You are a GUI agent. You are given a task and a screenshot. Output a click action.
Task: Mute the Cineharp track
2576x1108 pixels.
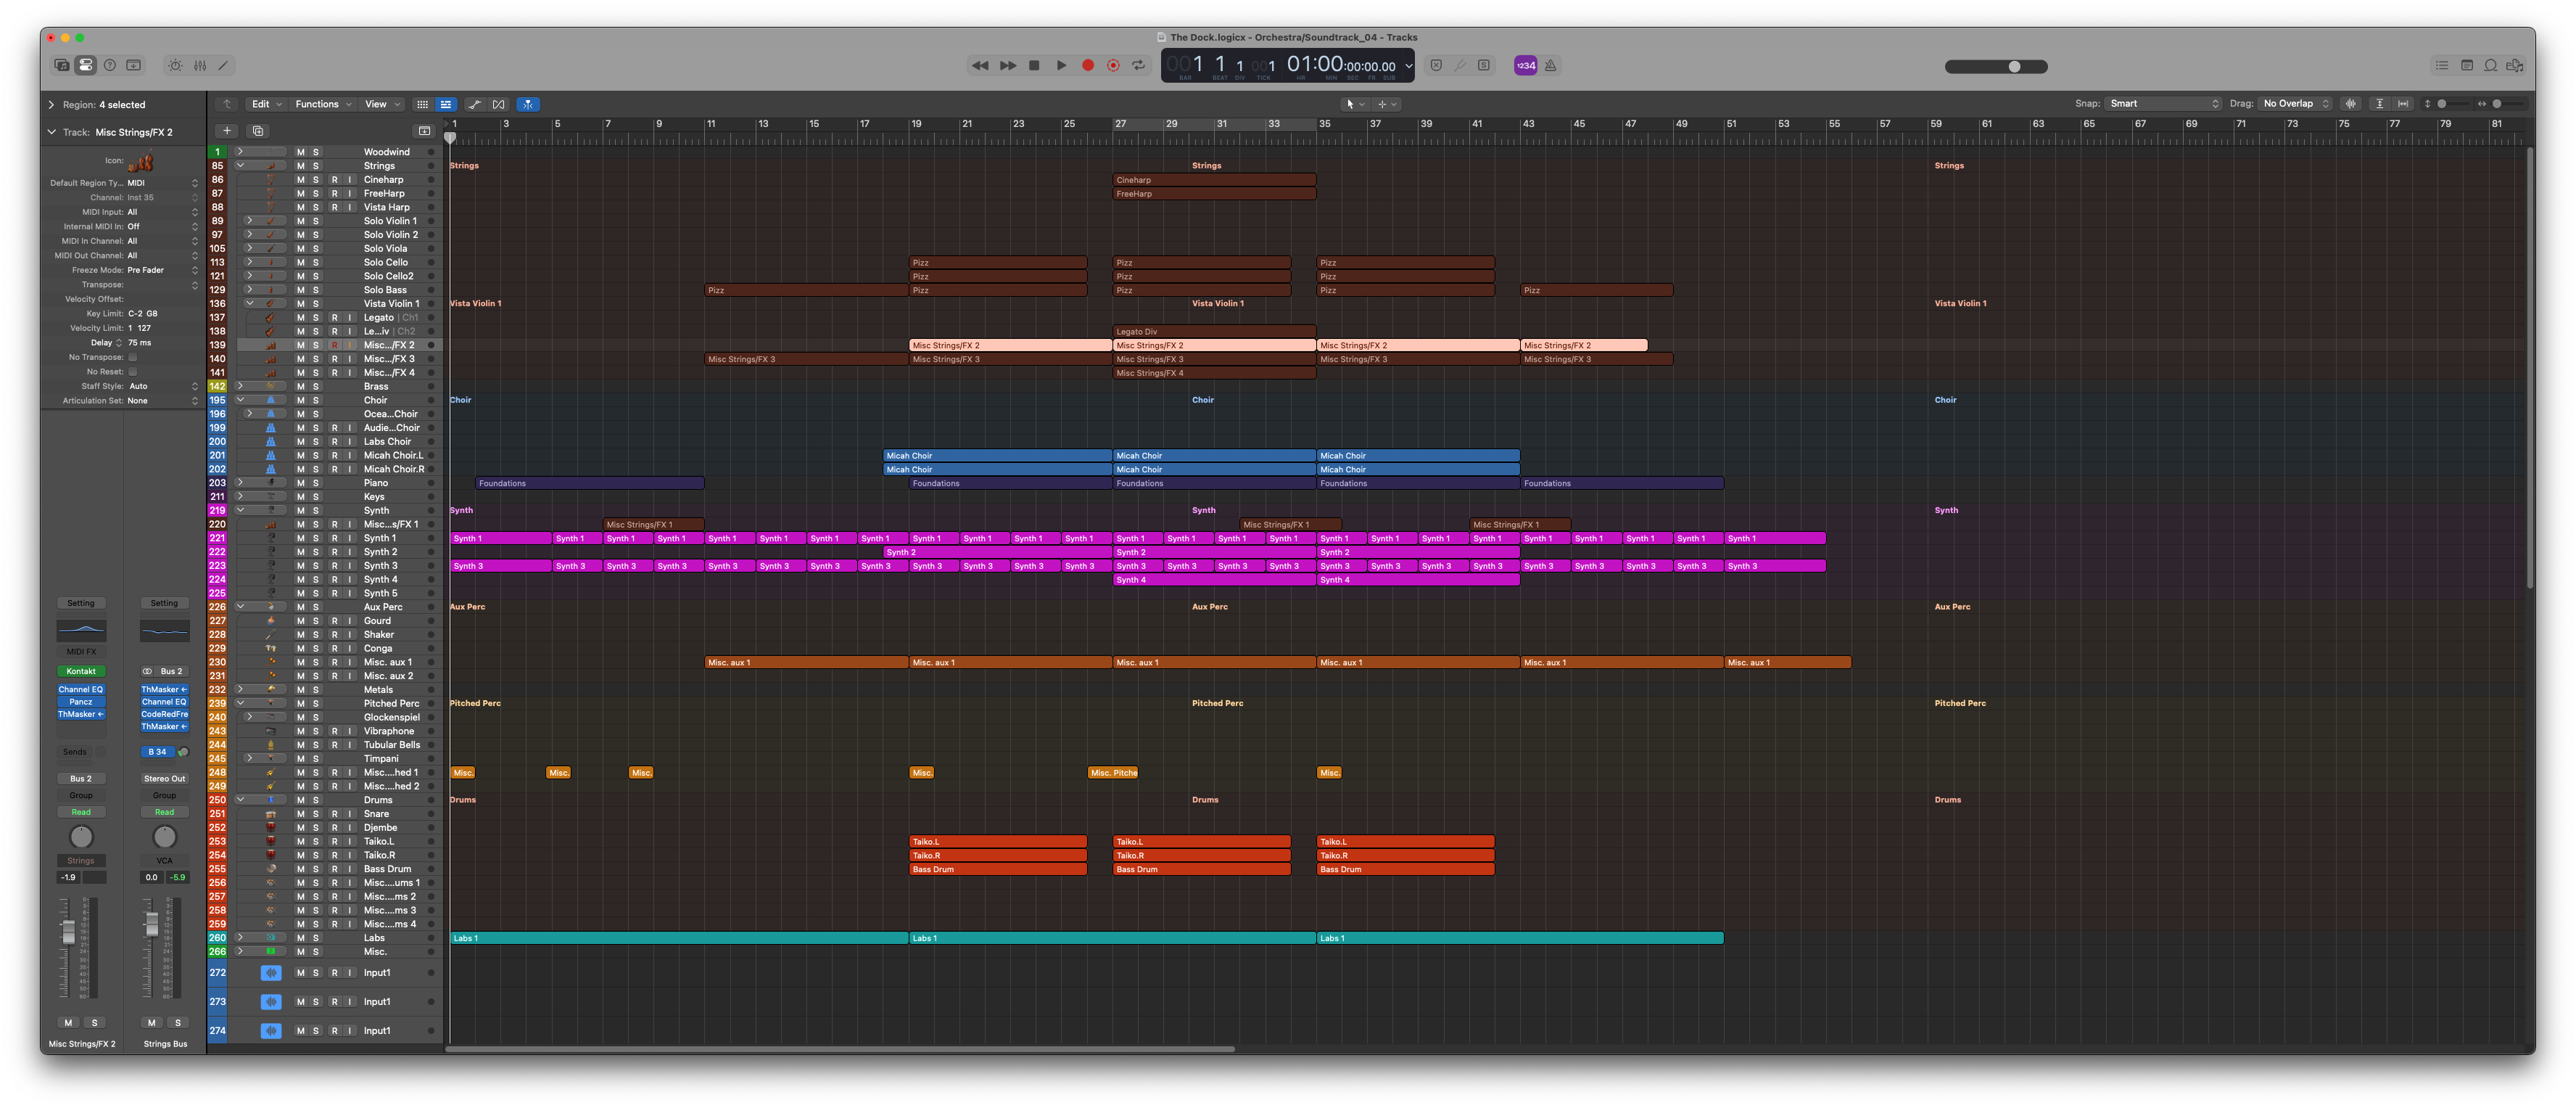click(x=300, y=180)
